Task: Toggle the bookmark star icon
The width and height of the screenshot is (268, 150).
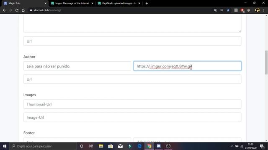Action: click(228, 10)
